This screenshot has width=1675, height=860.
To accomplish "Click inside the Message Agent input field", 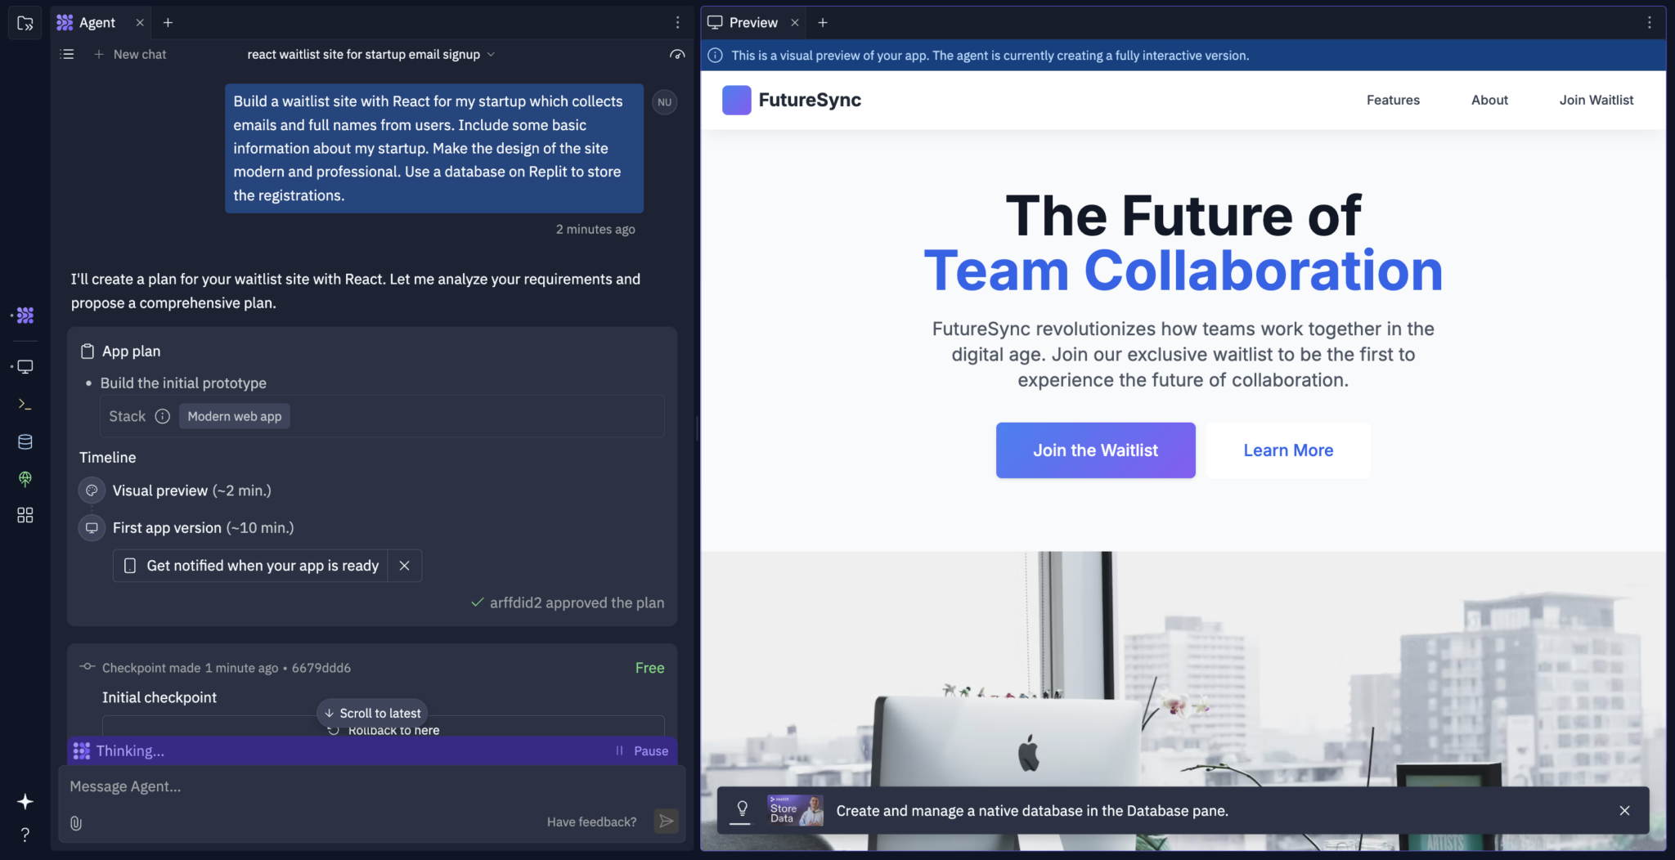I will point(327,786).
